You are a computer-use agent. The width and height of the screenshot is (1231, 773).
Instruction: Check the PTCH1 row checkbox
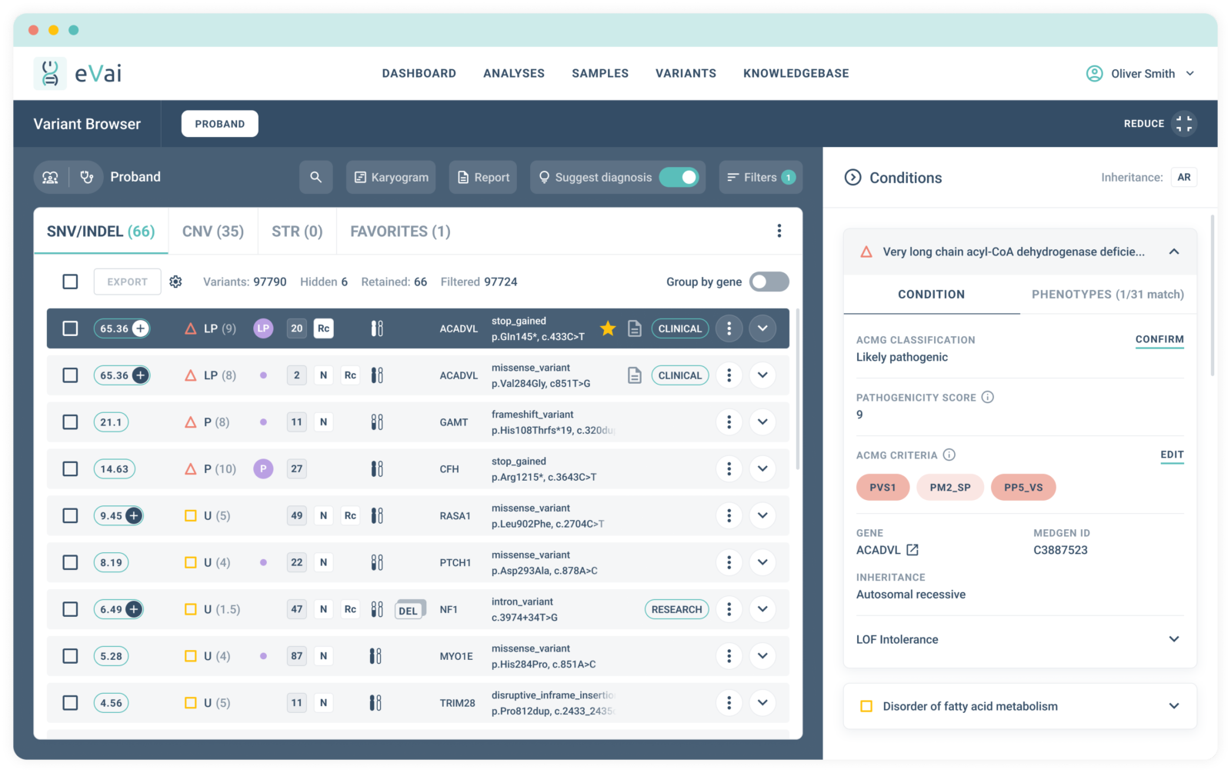70,562
